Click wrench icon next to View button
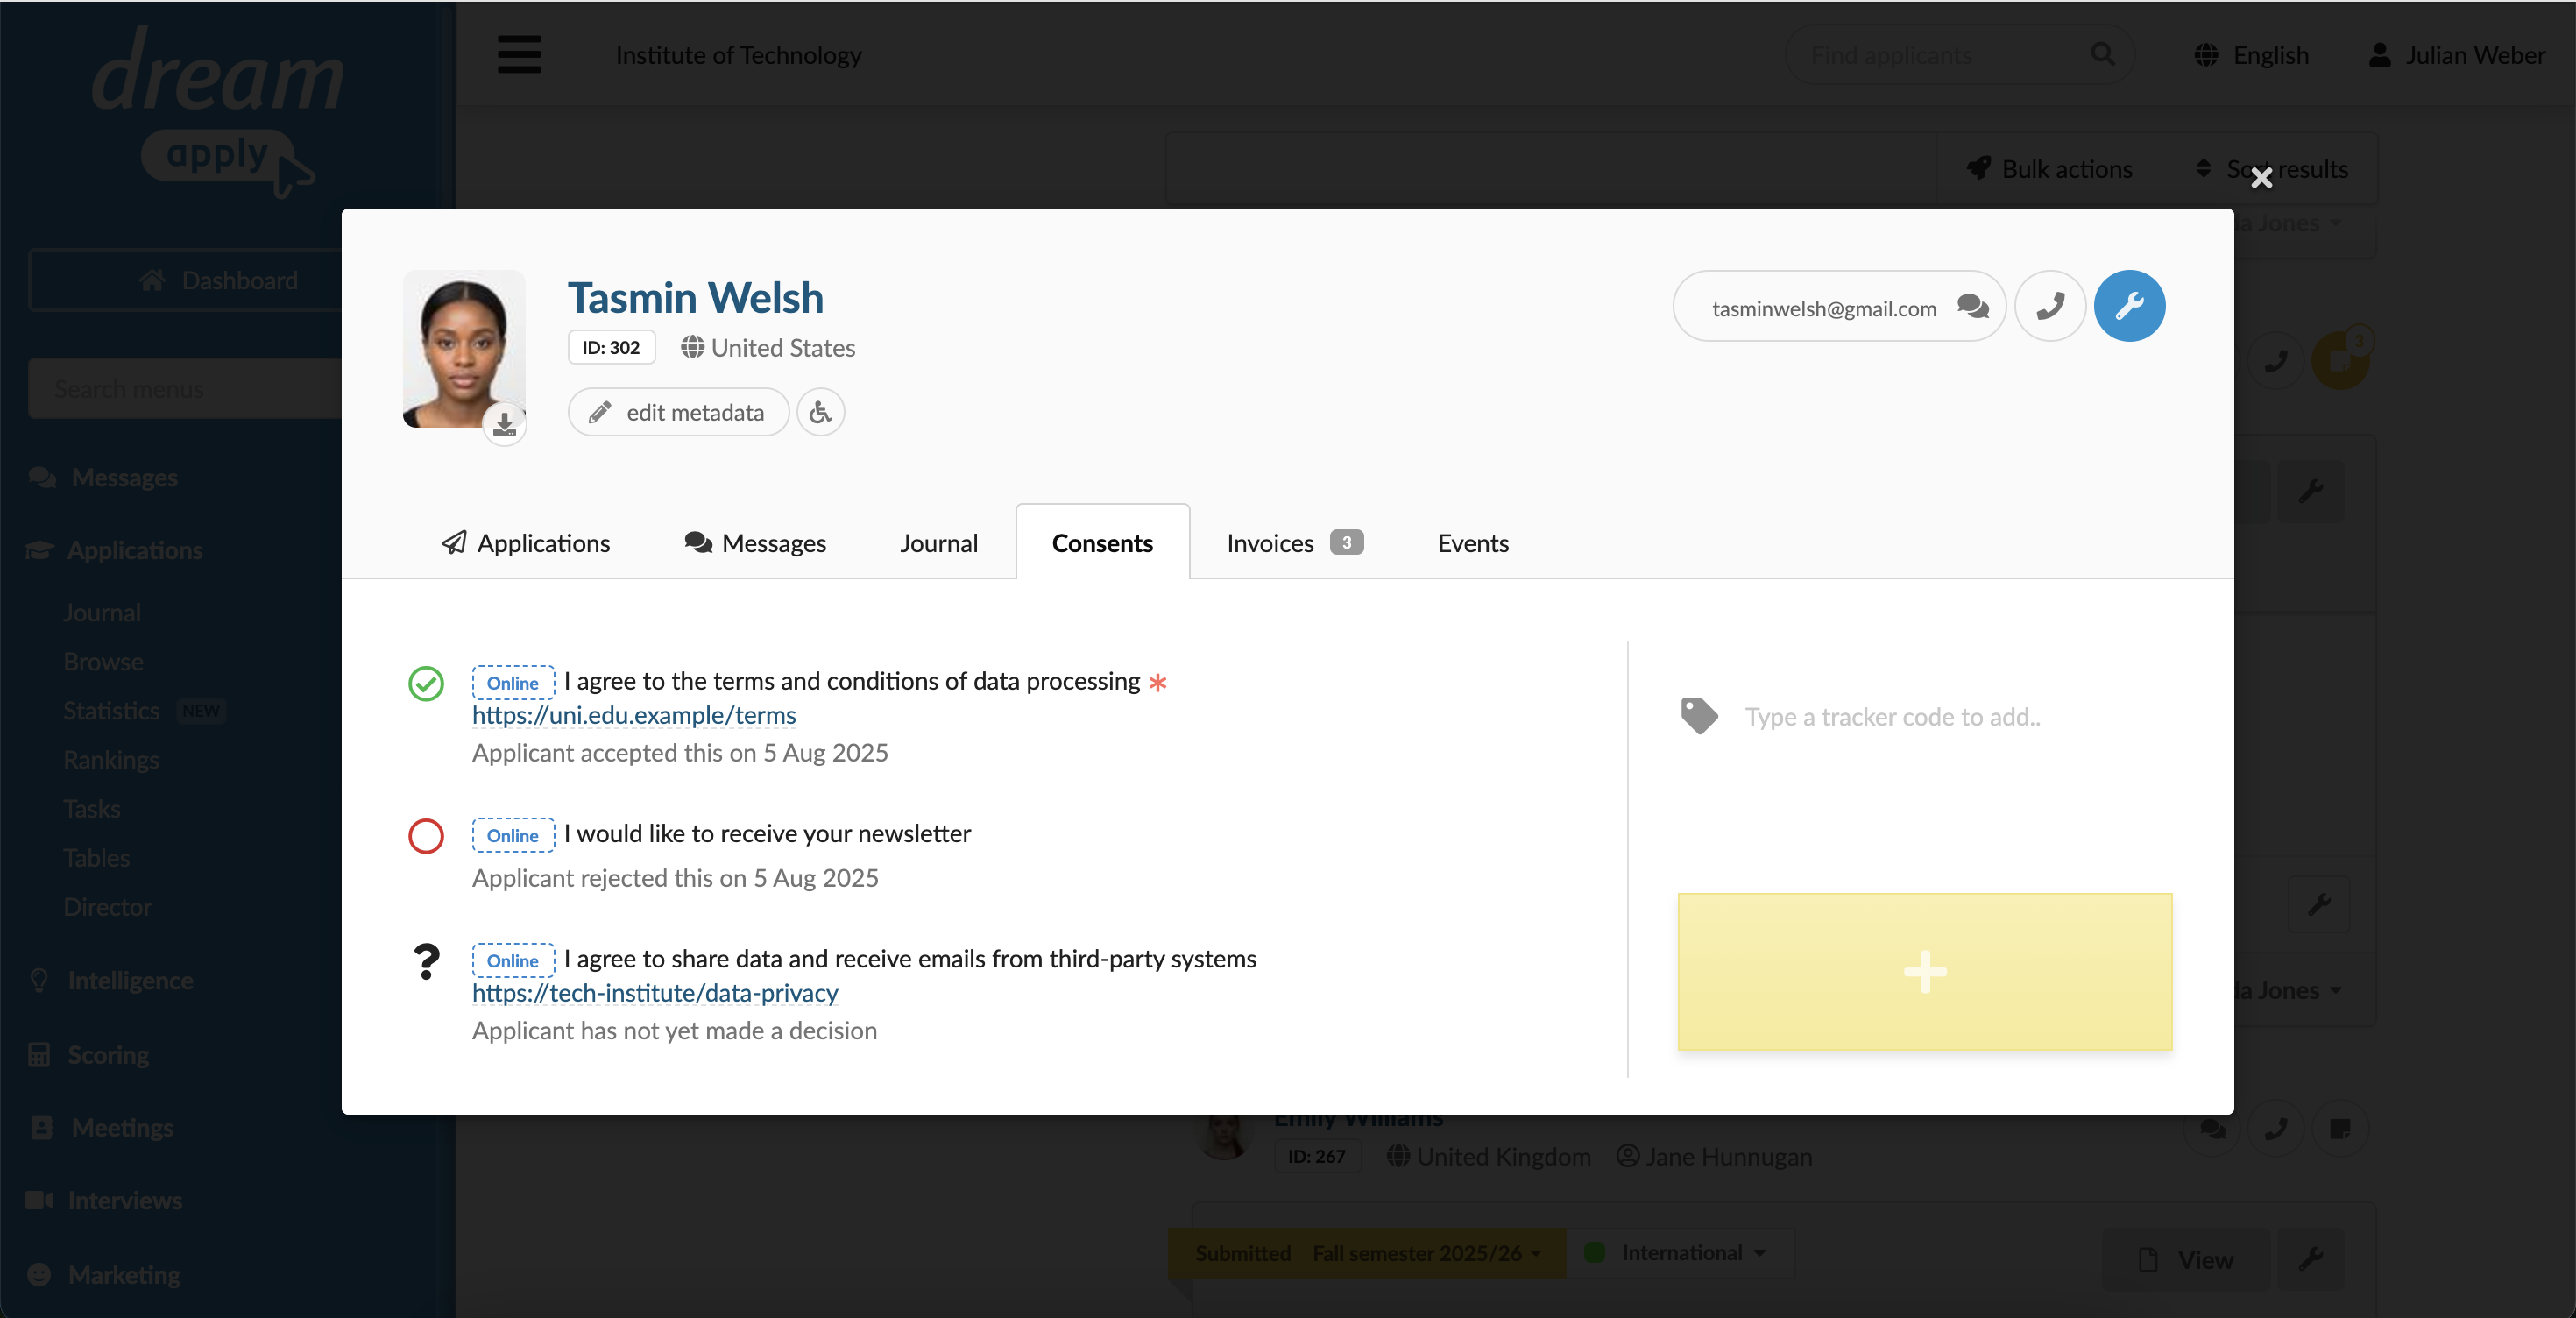 pos(2310,1260)
